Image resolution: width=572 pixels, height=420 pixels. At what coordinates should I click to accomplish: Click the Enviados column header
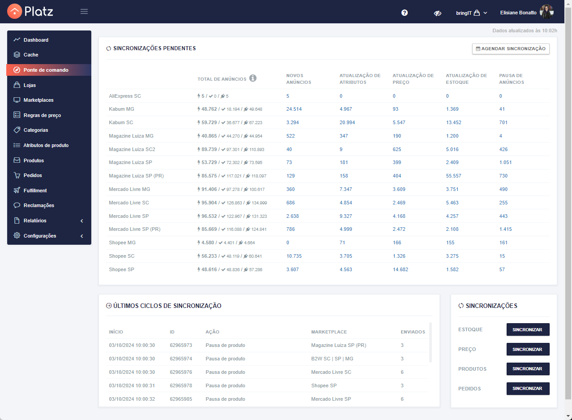point(413,332)
